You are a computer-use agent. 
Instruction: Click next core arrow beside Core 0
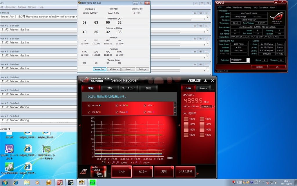pyautogui.click(x=213, y=106)
